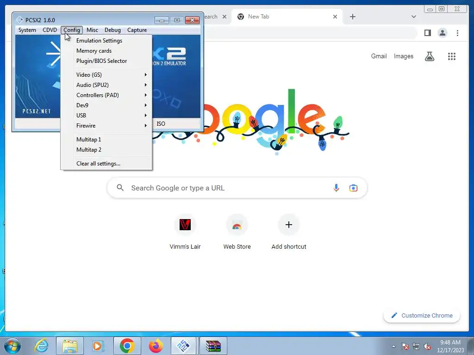Open Chrome profile avatar menu
The width and height of the screenshot is (474, 355).
click(442, 33)
